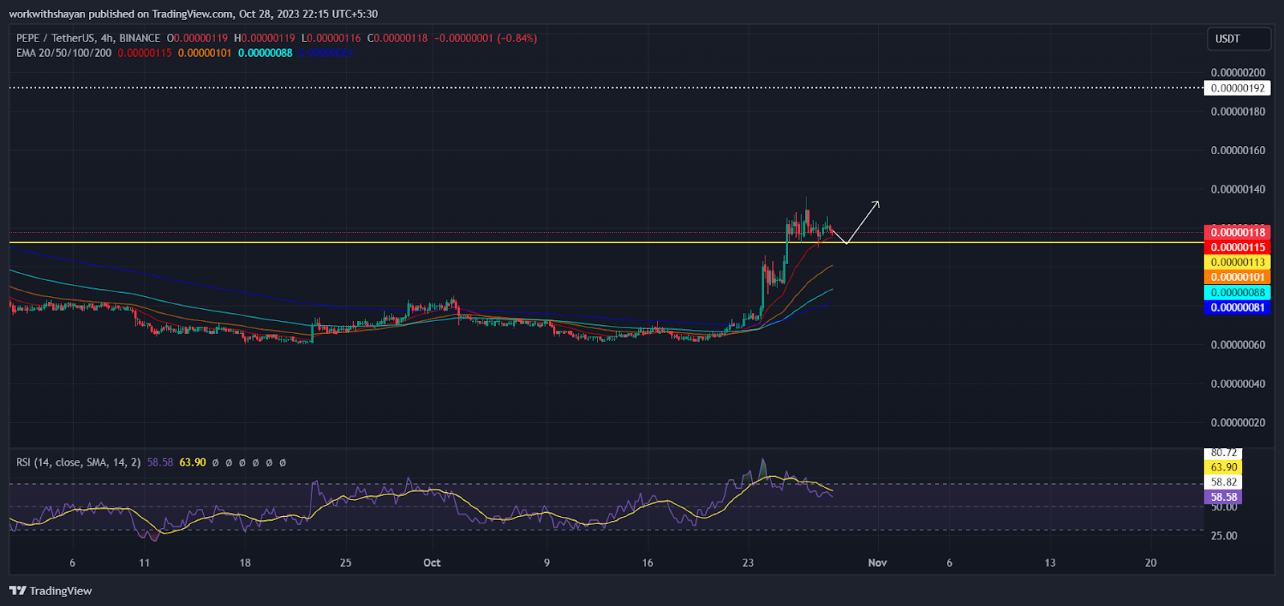Image resolution: width=1284 pixels, height=606 pixels.
Task: Click the TradingView logo icon
Action: pyautogui.click(x=18, y=591)
